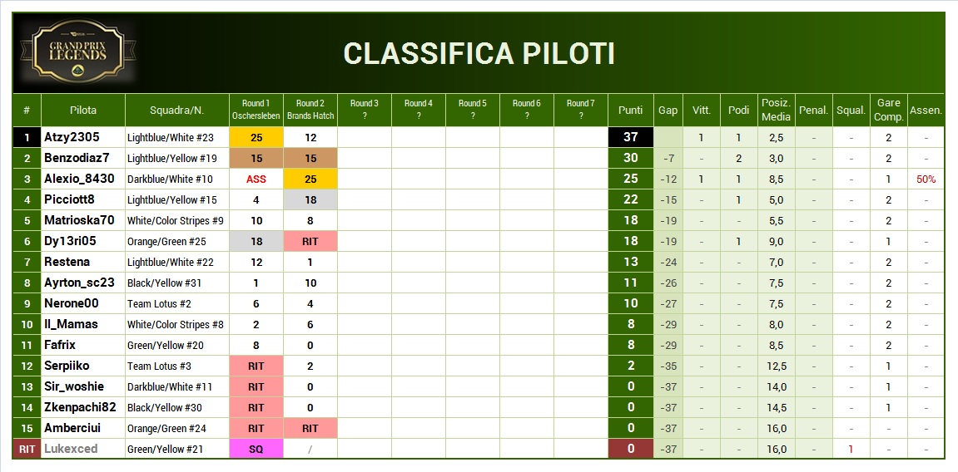Click driver name Benzodiaz7
Screen dimensions: 958x472
[77, 158]
